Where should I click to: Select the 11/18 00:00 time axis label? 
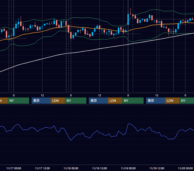pos(71,168)
